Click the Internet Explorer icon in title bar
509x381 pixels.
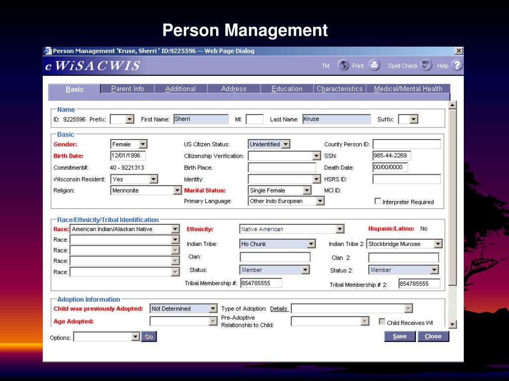48,51
